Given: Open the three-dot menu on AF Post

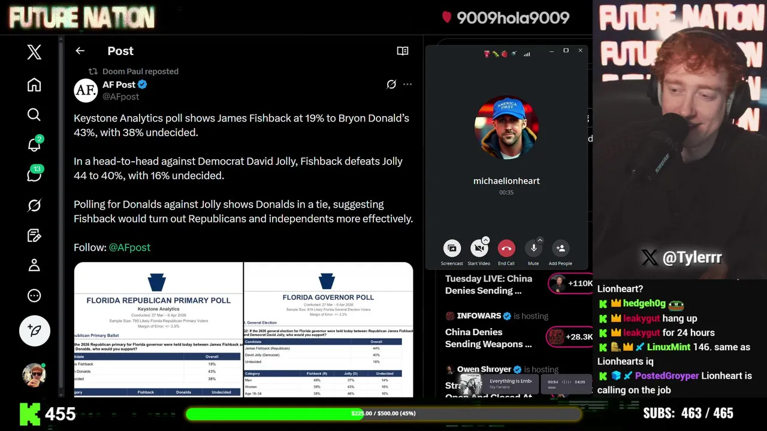Looking at the screenshot, I should pos(407,84).
